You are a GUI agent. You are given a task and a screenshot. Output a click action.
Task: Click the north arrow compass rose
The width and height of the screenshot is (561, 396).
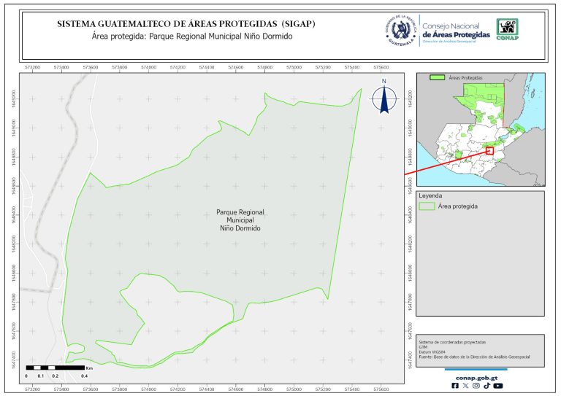(x=383, y=98)
